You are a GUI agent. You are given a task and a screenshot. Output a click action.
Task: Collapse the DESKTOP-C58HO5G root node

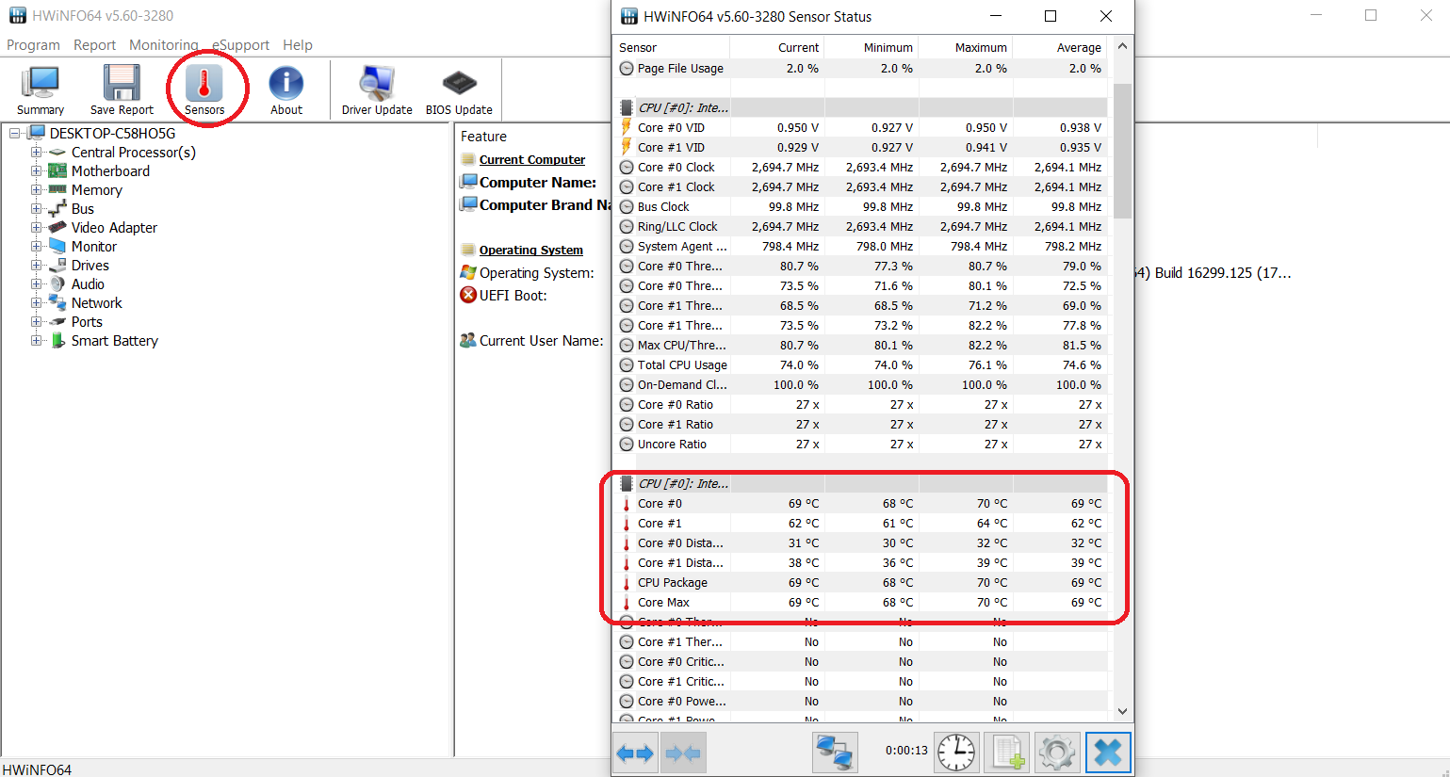[15, 134]
